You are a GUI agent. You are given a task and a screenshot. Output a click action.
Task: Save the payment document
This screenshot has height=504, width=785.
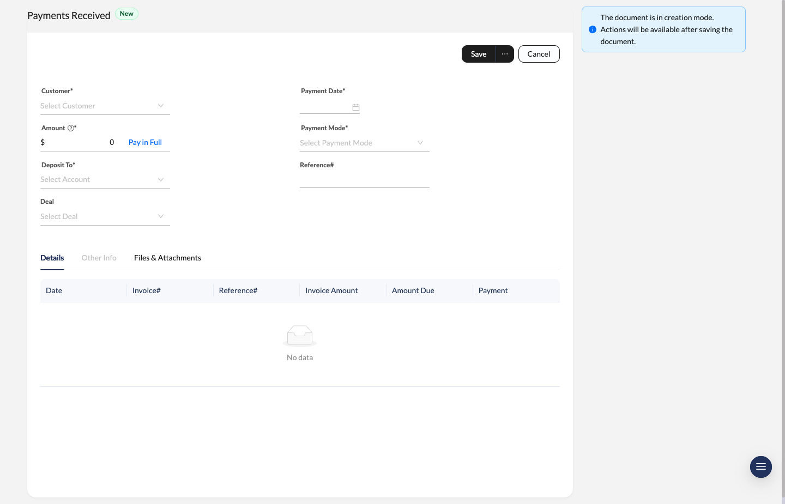[x=478, y=54]
